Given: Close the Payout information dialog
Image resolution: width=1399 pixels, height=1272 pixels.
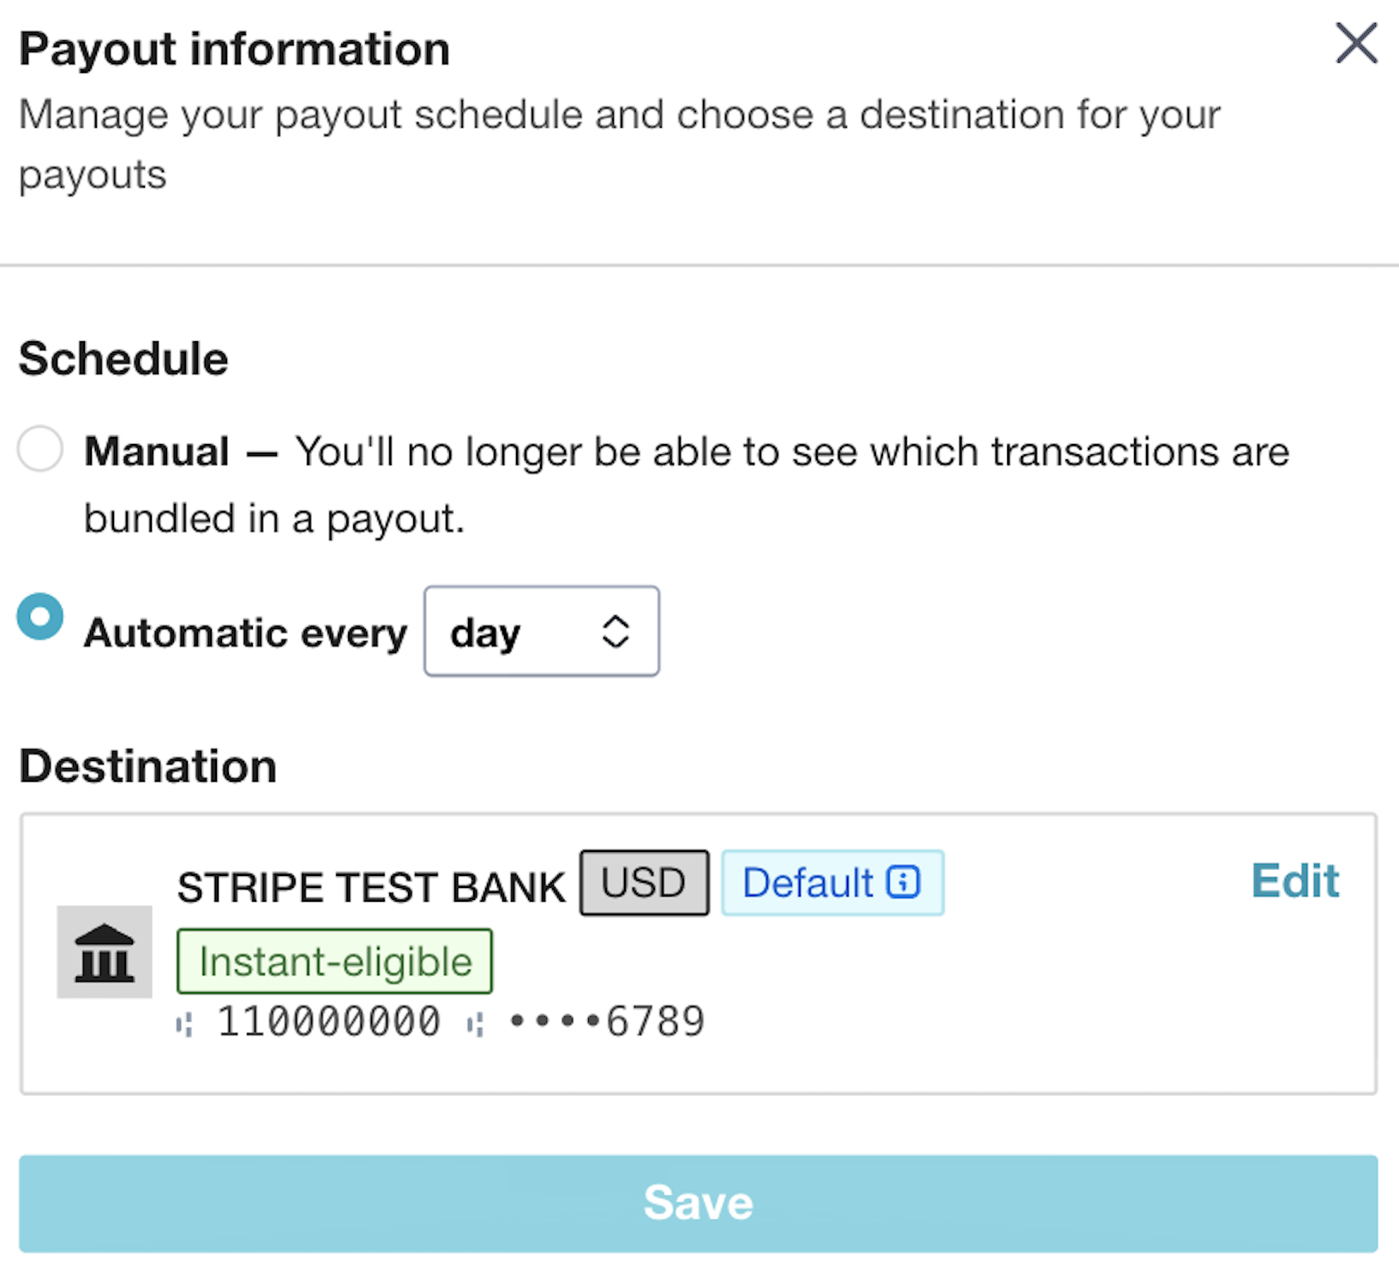Looking at the screenshot, I should click(1356, 44).
